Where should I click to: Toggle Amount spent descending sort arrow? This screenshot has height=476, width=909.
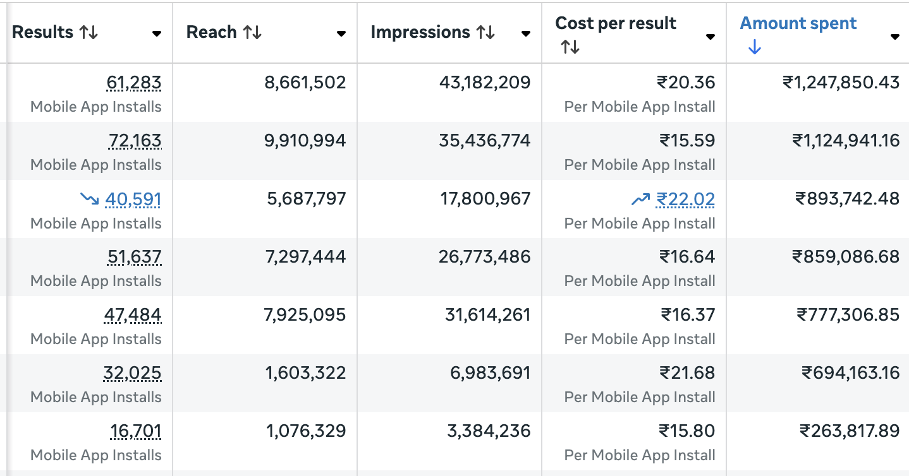tap(754, 47)
